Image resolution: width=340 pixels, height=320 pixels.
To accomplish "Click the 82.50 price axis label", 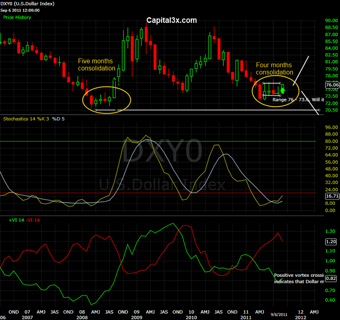I will tap(331, 55).
